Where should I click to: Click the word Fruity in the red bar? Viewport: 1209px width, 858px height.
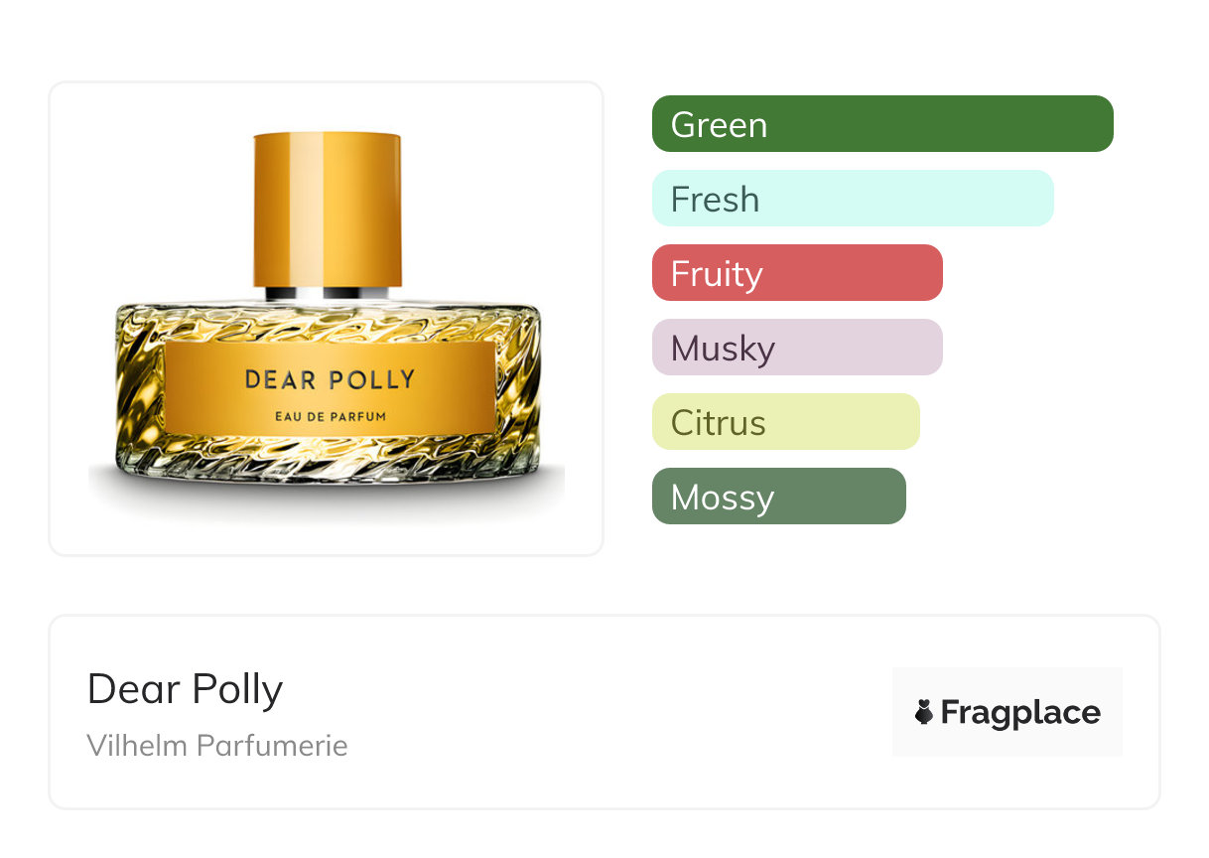pyautogui.click(x=717, y=275)
